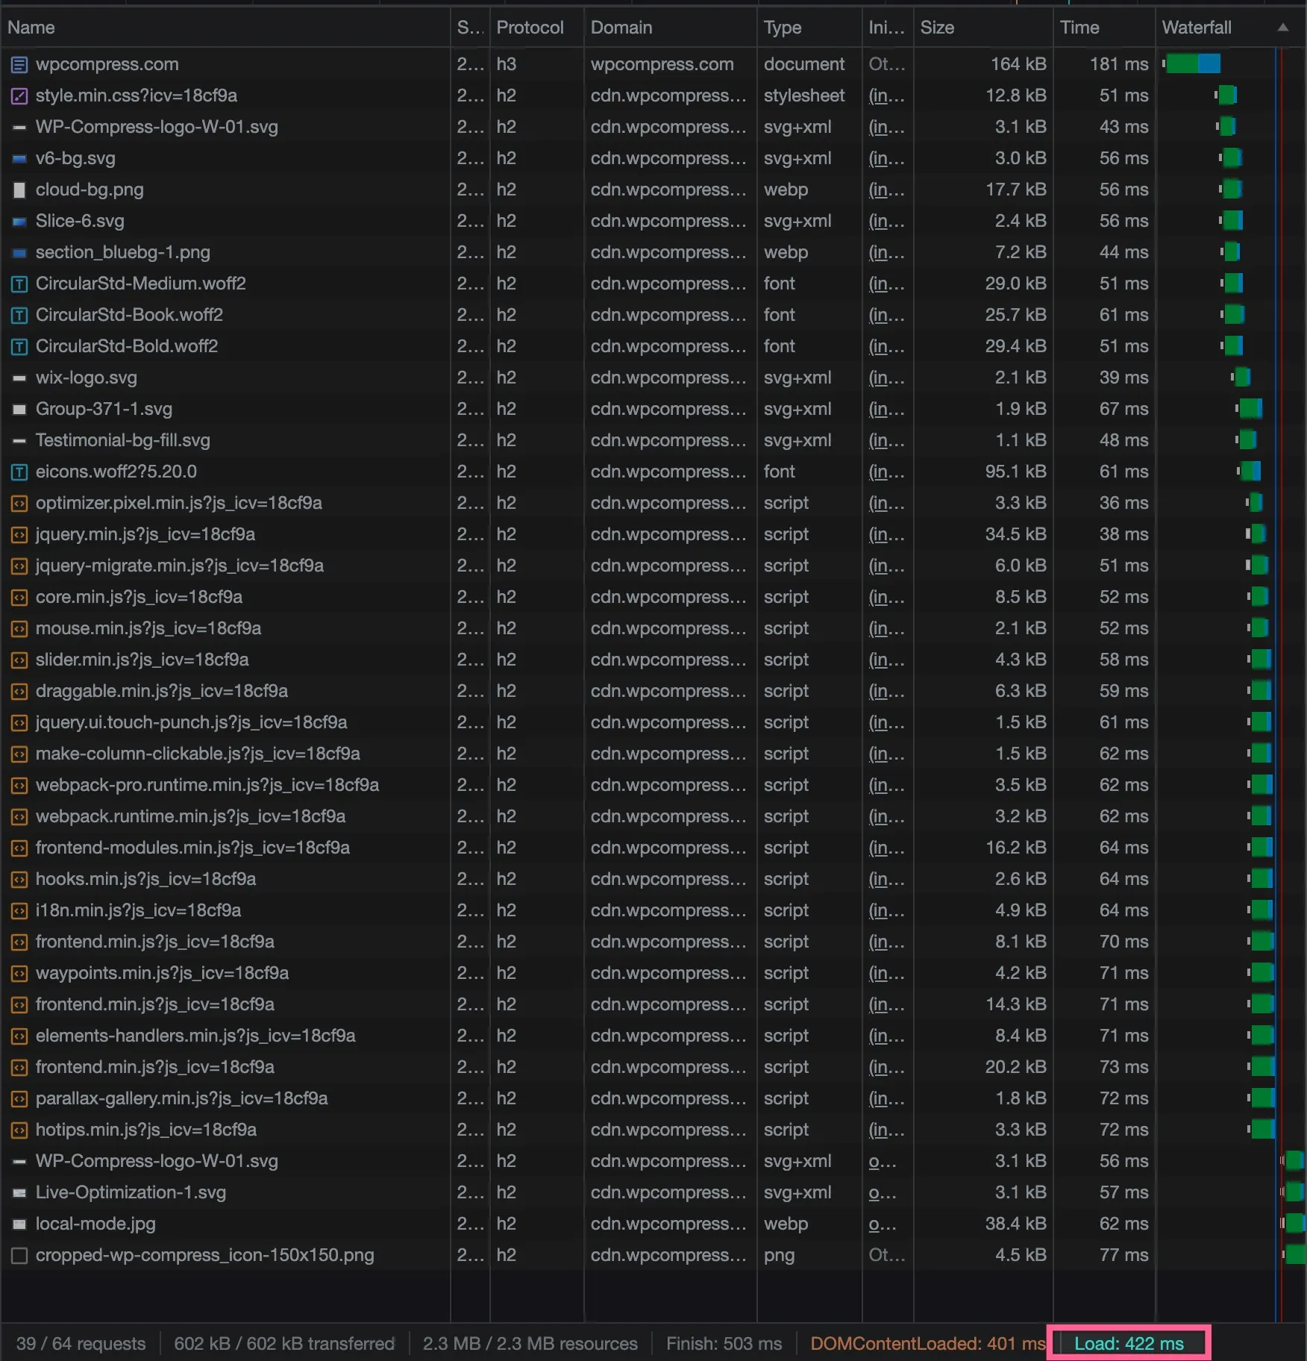This screenshot has height=1361, width=1307.
Task: Click the script icon beside hooks.min.js
Action: [19, 880]
